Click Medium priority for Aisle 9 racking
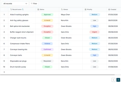Image resolution: width=121 pixels, height=91 pixels. [x=95, y=15]
